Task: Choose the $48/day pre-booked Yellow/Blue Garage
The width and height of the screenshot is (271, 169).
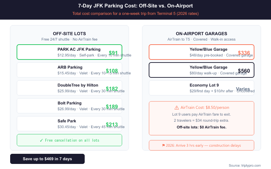Action: coord(201,52)
